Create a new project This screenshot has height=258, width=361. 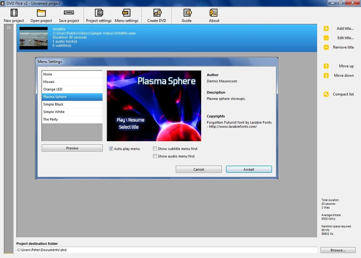(14, 15)
